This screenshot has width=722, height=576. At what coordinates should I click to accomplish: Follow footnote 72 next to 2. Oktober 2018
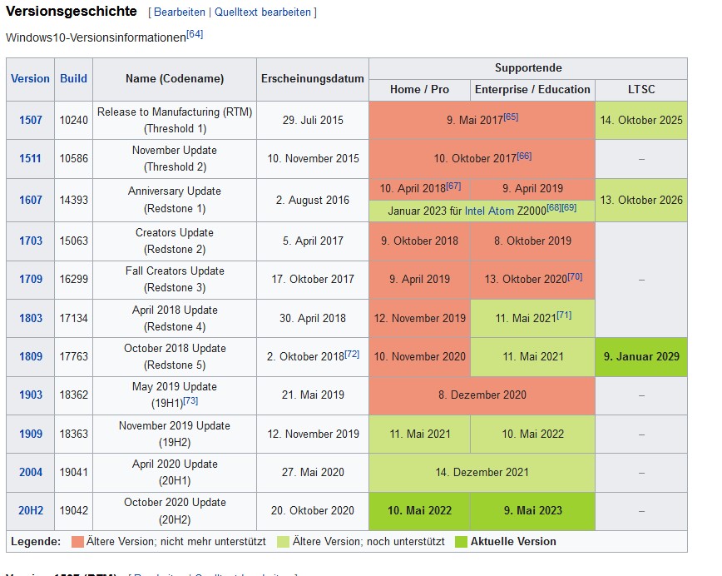click(x=352, y=354)
